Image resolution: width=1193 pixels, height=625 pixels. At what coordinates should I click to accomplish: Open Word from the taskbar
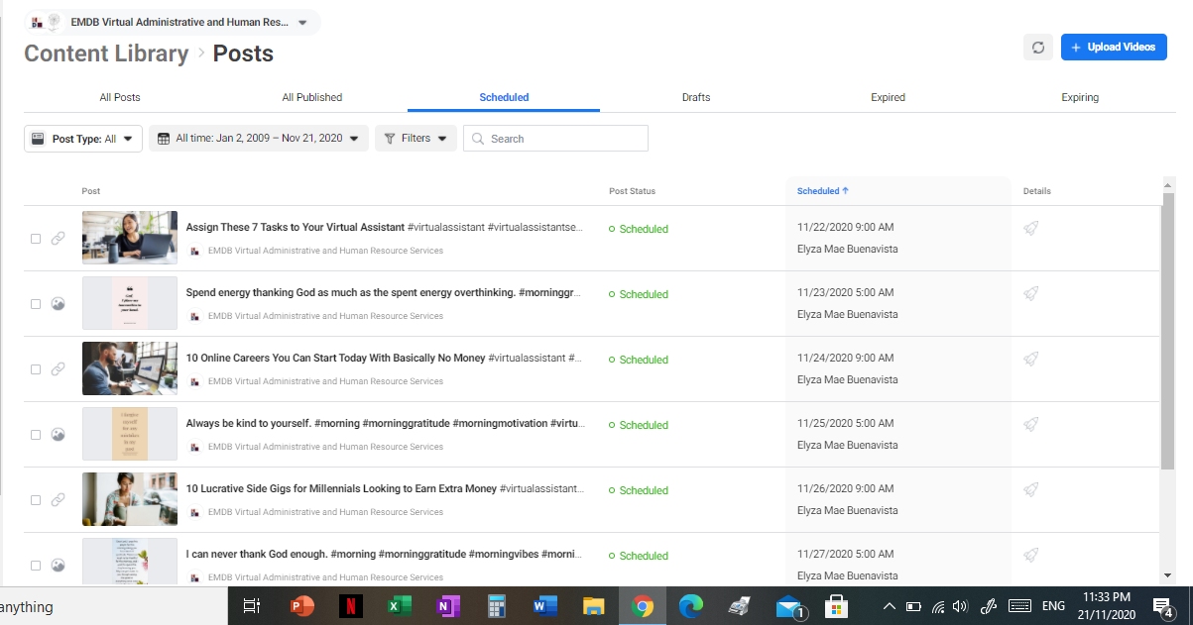(x=544, y=606)
